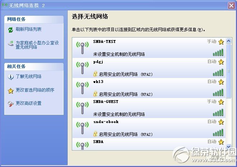Click preferred star of pdgj network
237x167 pixels.
tap(221, 62)
